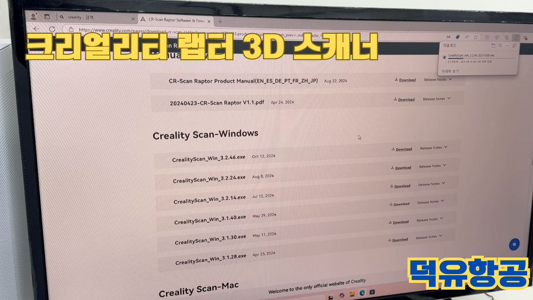Viewport: 533px width, 300px height.
Task: Open a new tab with the plus button
Action: 220,22
